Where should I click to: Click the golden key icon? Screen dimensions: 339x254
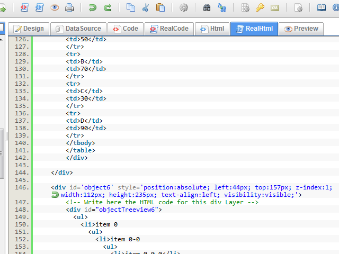[260, 8]
